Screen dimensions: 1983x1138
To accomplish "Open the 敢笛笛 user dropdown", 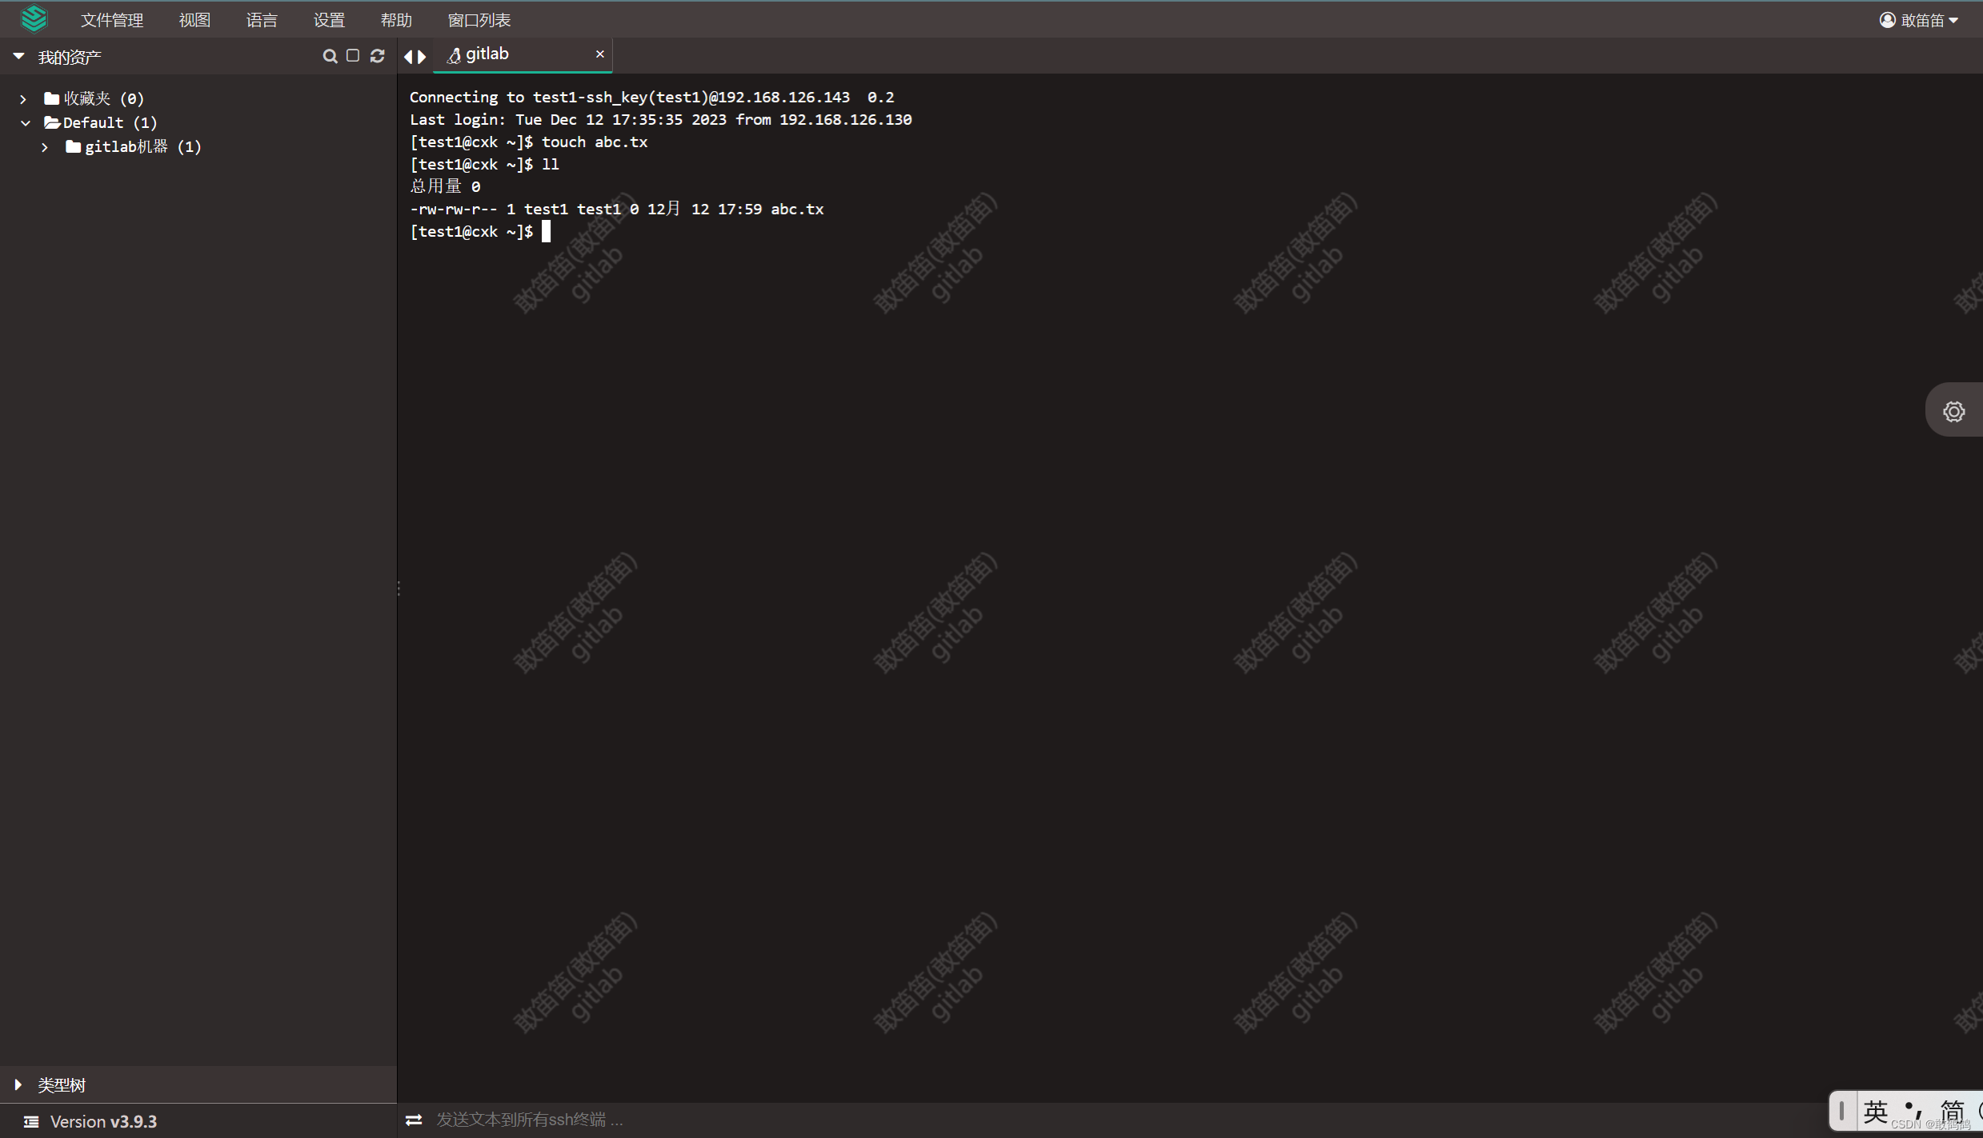I will 1919,20.
